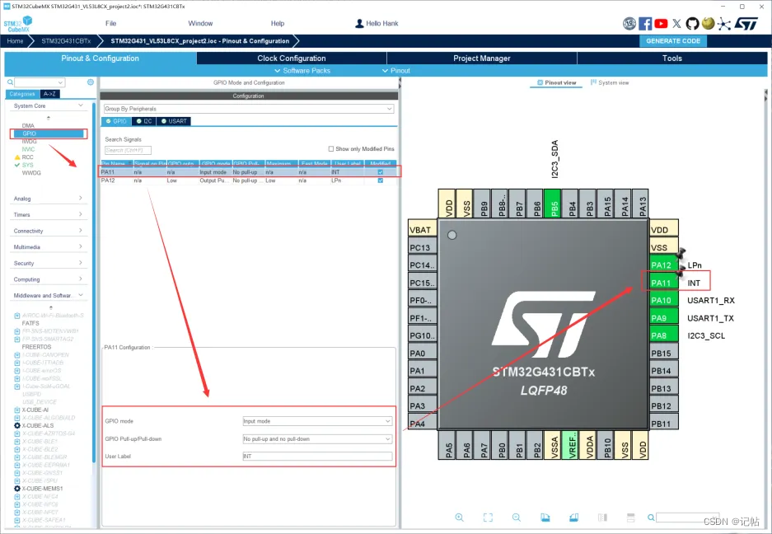Go to the Home breadcrumb
This screenshot has height=534, width=772.
15,41
